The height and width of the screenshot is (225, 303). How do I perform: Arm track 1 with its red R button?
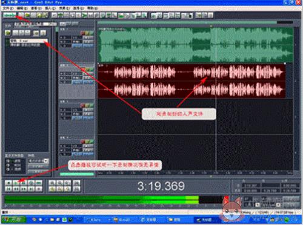[x=82, y=33]
